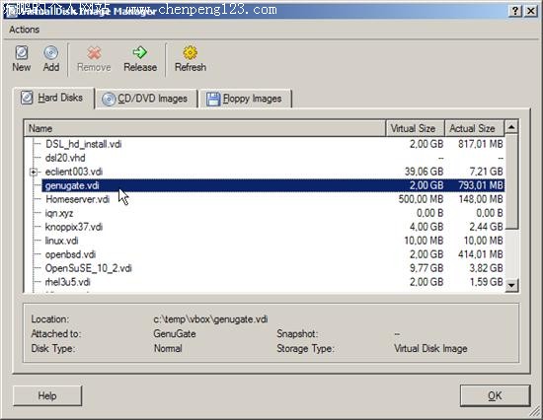Click the 39,06 GB virtual size value
The image size is (543, 420).
424,172
